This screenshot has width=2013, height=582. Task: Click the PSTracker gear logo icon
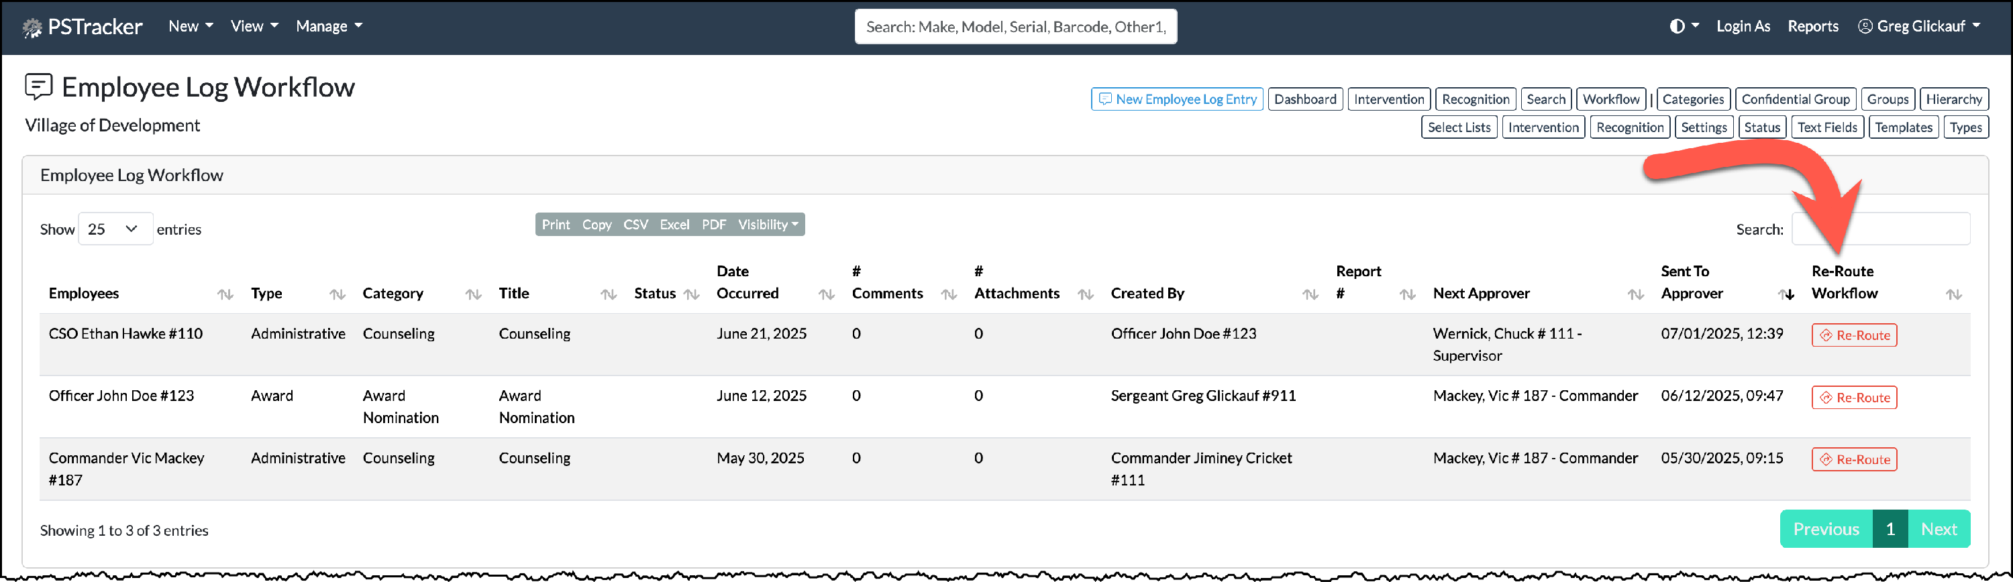click(x=32, y=28)
